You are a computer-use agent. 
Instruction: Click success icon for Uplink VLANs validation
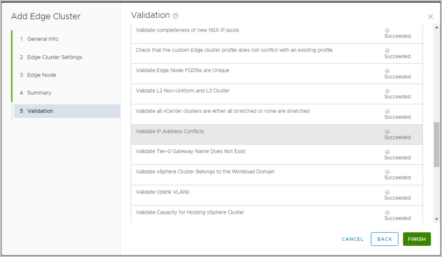(x=387, y=192)
